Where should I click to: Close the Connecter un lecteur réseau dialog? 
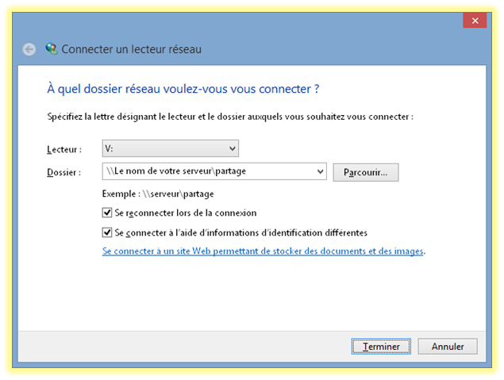pos(475,21)
